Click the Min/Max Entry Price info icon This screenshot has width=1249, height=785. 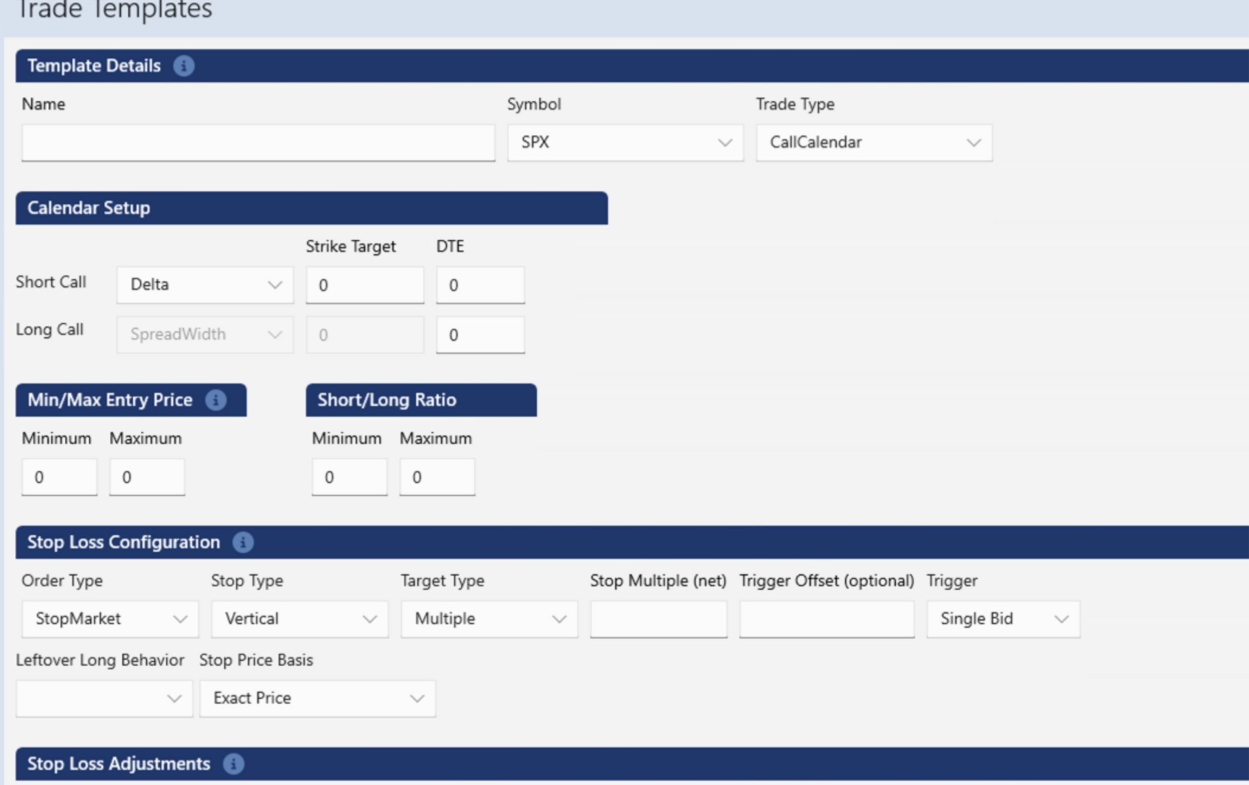(x=216, y=400)
